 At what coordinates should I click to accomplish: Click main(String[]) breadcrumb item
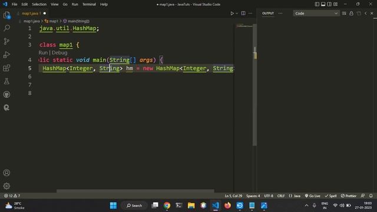click(x=76, y=21)
